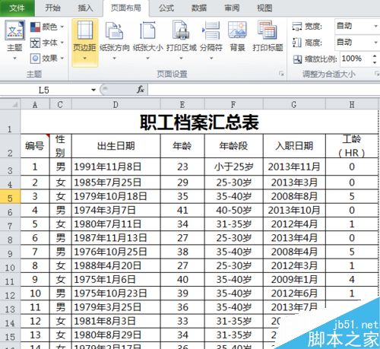This screenshot has height=349, width=380.
Task: Click the 出生日期 header cell
Action: pos(116,146)
